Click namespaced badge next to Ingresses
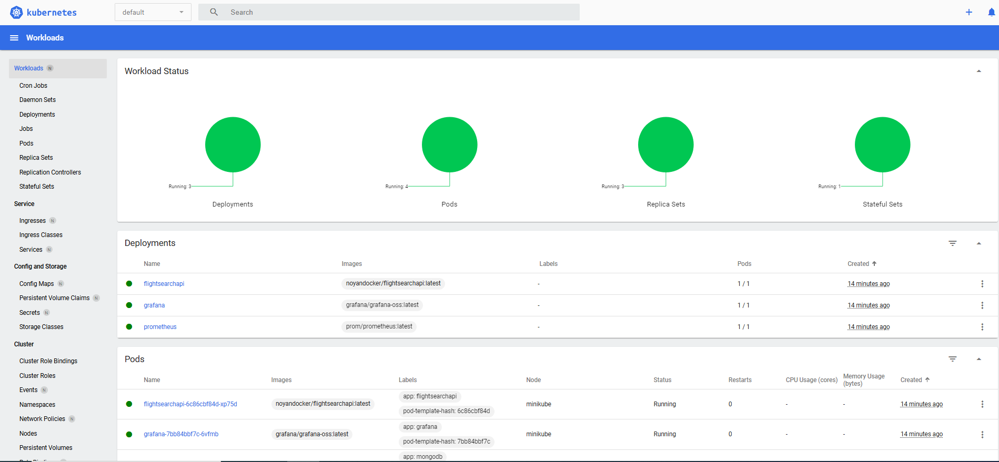 tap(53, 221)
